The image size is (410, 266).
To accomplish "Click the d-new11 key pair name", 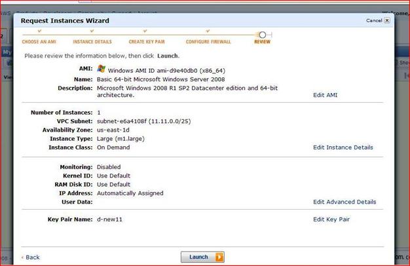I will click(109, 219).
